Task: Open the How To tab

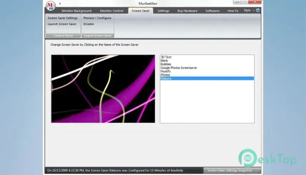Action: pos(233,11)
